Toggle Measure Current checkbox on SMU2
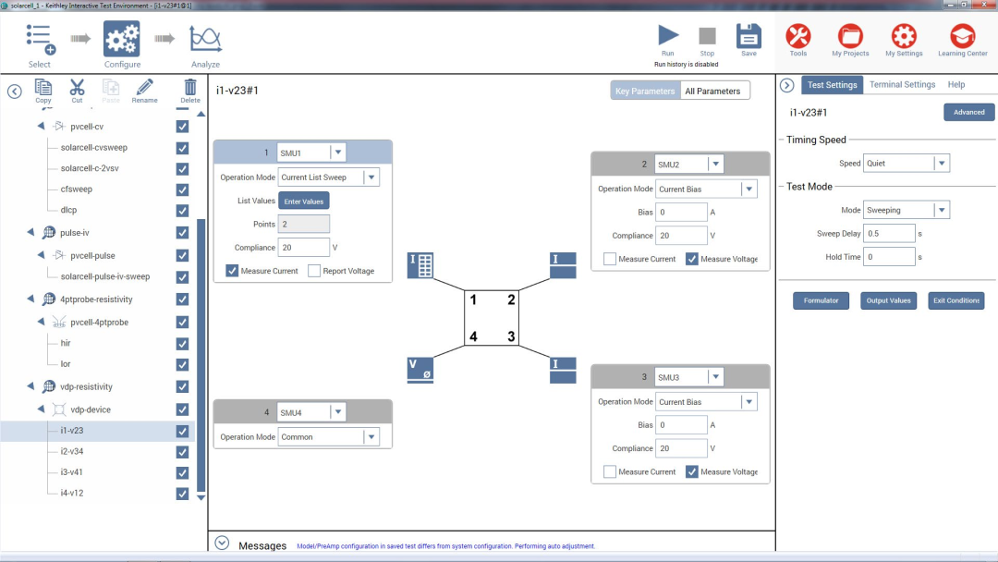 [610, 259]
